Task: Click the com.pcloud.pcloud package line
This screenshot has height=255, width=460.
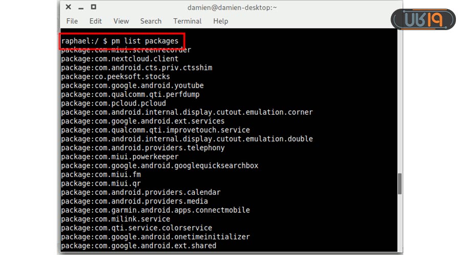Action: click(x=113, y=103)
